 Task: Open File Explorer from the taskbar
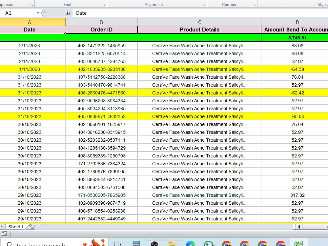click(x=173, y=244)
